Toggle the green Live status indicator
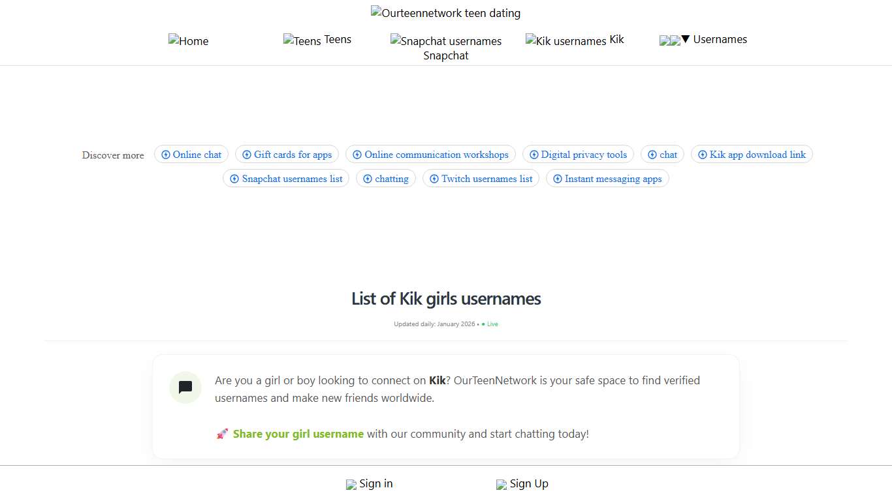 [490, 324]
